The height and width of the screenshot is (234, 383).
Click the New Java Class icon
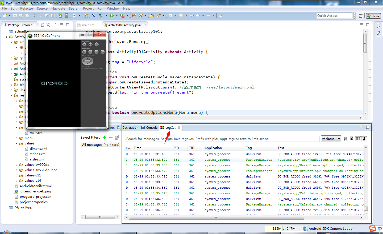coord(140,15)
